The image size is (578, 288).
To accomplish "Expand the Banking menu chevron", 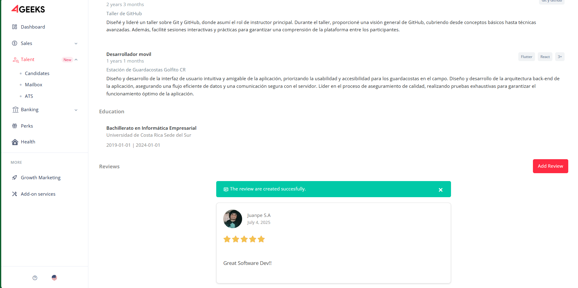I will [x=76, y=110].
